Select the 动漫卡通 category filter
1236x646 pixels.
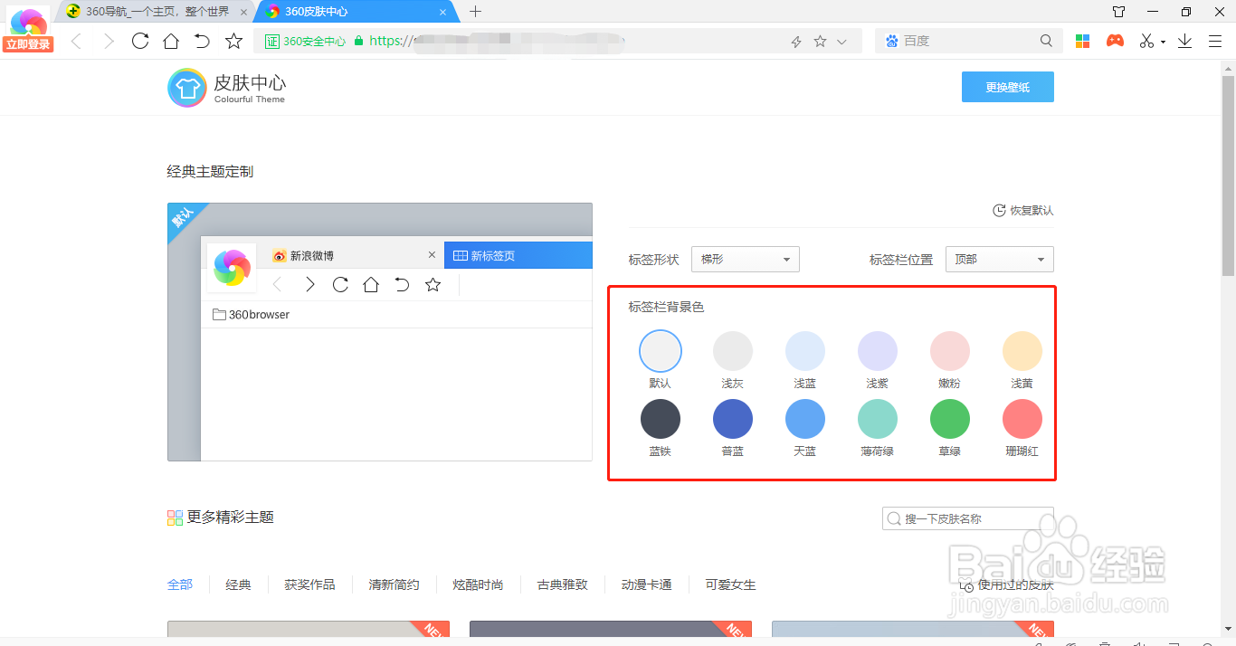point(647,584)
